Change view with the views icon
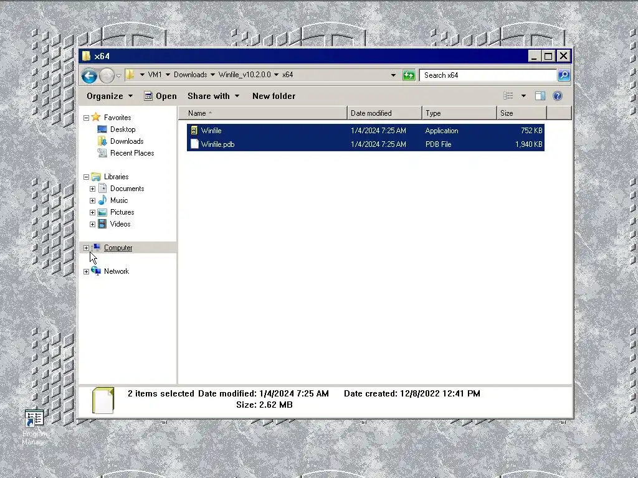This screenshot has height=478, width=638. [508, 96]
